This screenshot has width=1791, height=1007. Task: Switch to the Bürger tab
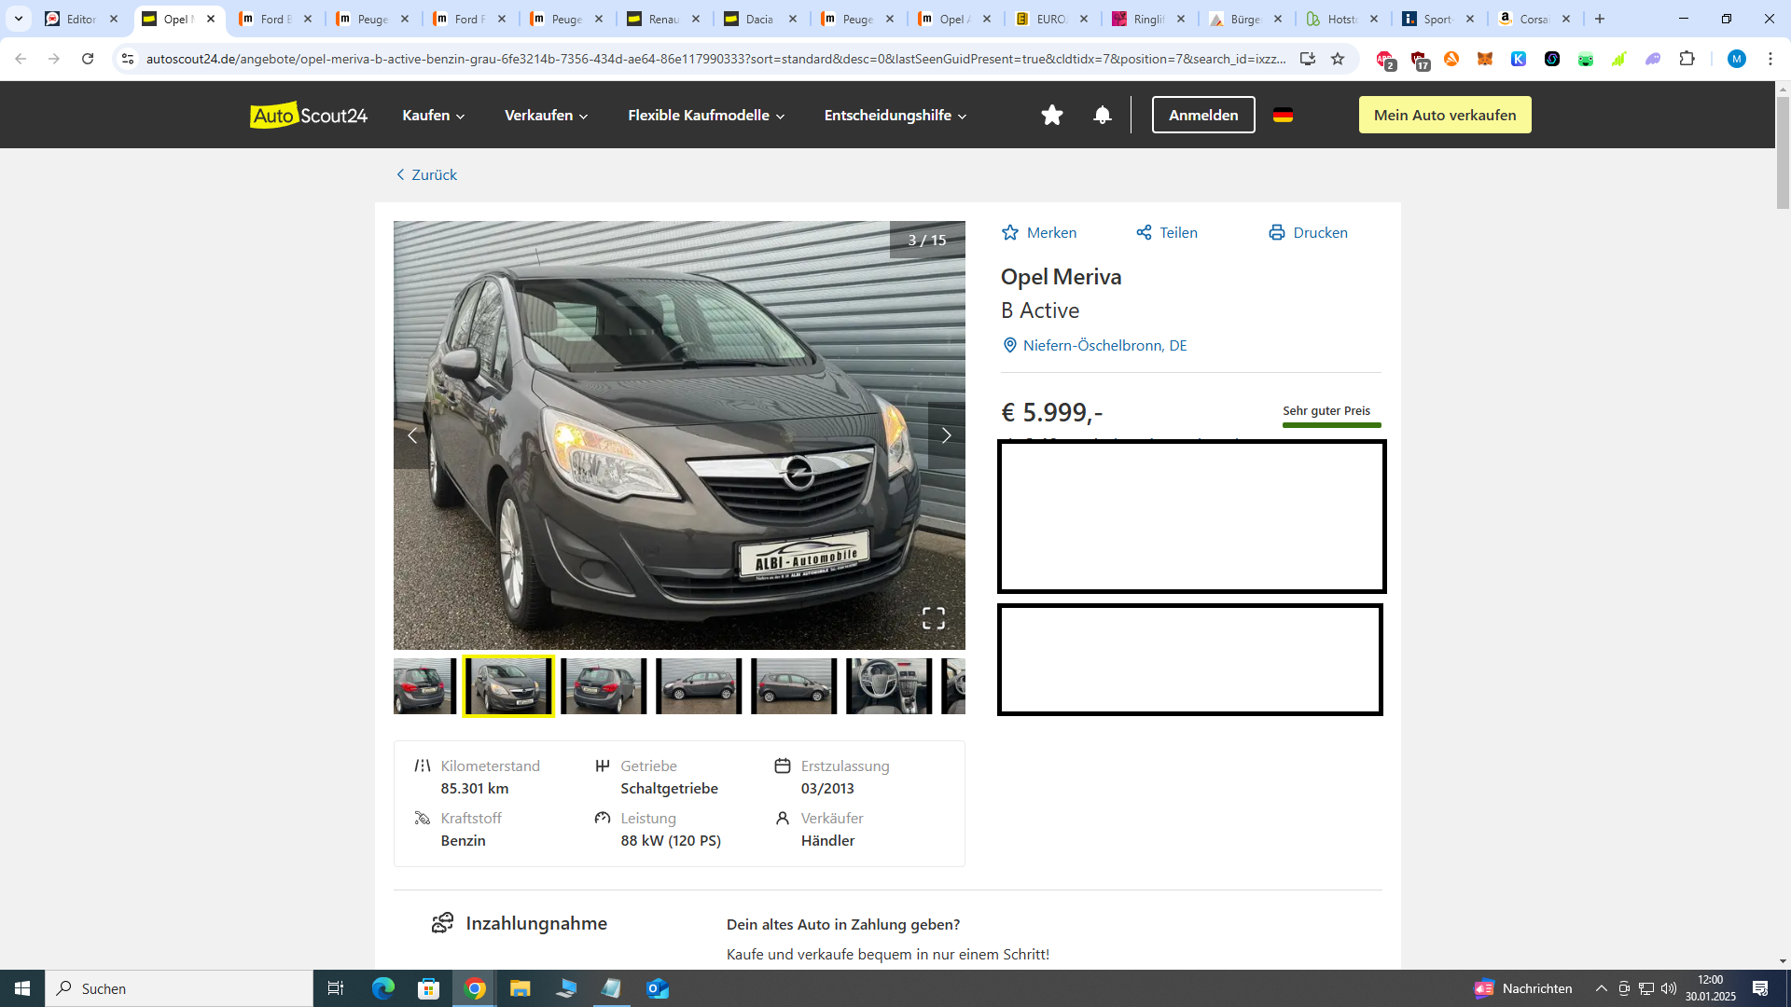coord(1245,19)
